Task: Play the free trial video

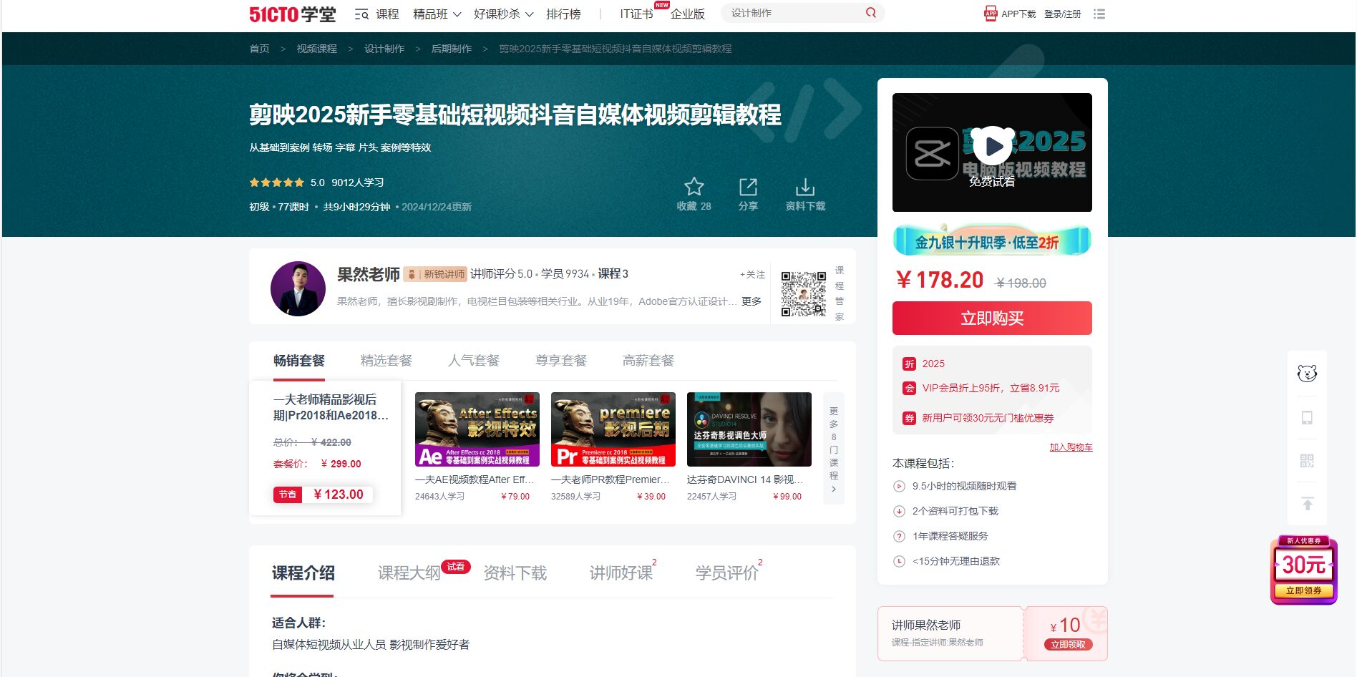Action: (992, 147)
